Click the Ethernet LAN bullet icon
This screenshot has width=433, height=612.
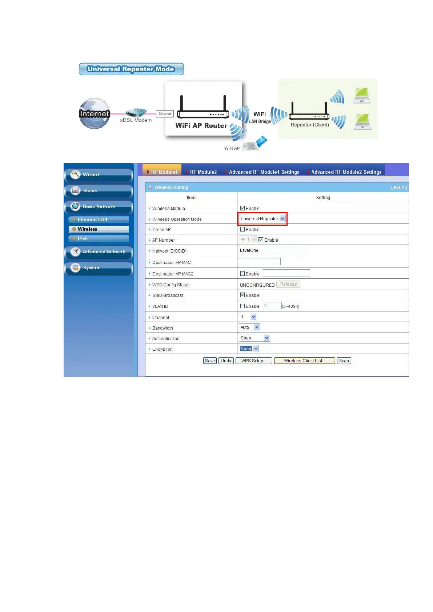74,220
